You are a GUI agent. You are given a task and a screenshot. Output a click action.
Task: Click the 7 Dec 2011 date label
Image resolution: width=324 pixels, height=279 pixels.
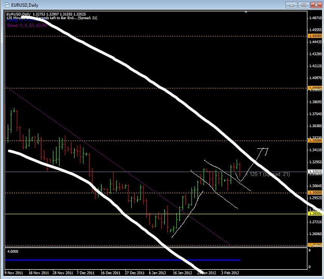86,273
